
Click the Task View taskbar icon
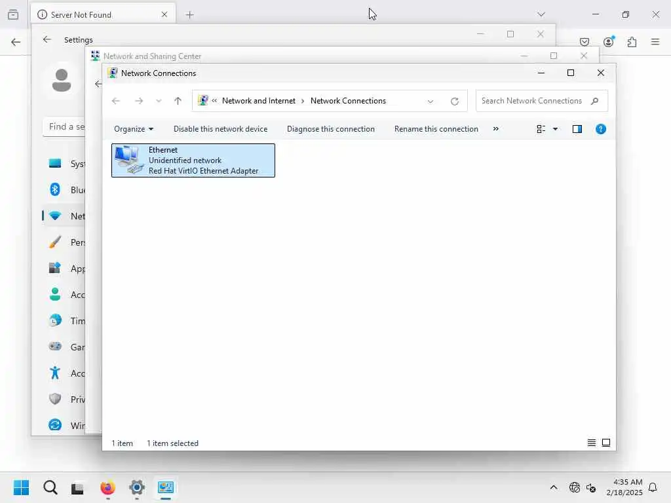[x=77, y=488]
